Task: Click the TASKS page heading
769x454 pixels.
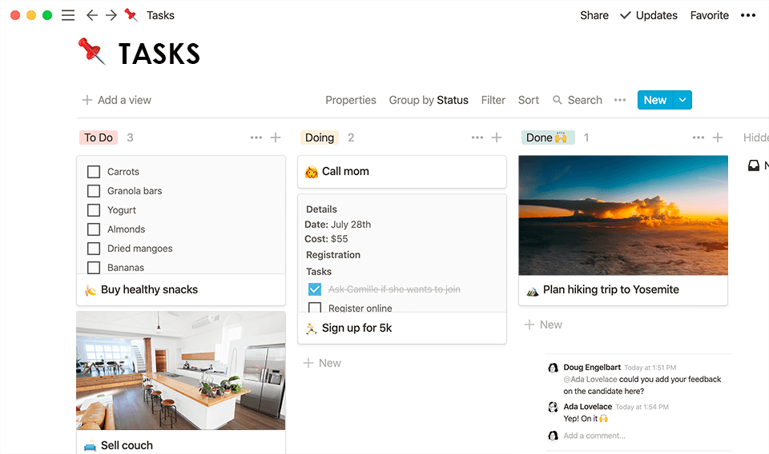Action: 159,54
